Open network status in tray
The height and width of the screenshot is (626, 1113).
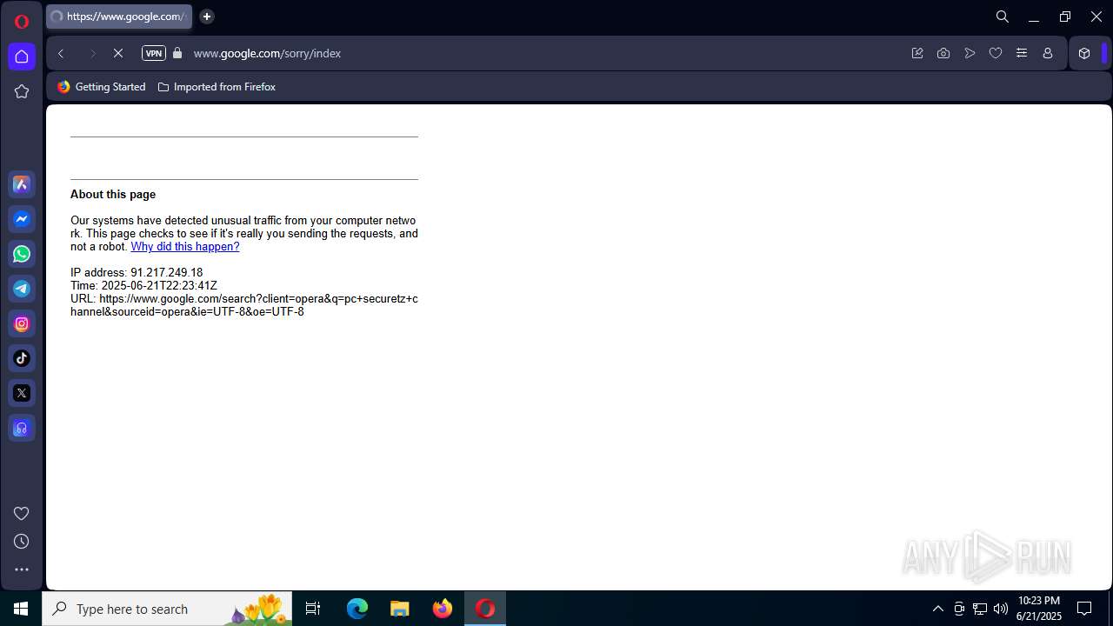pos(980,609)
